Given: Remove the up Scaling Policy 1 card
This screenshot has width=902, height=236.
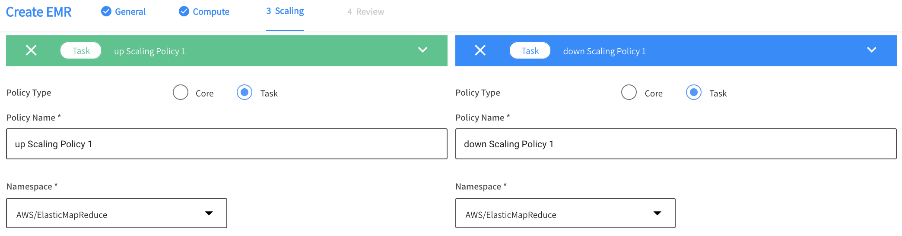Looking at the screenshot, I should tap(31, 50).
